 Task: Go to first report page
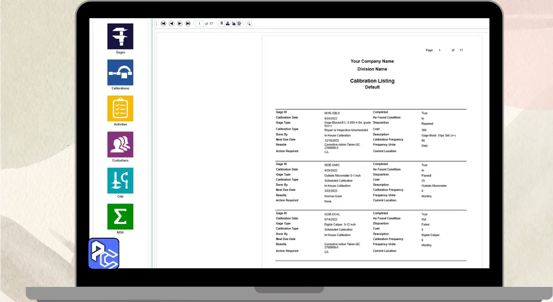coord(163,23)
